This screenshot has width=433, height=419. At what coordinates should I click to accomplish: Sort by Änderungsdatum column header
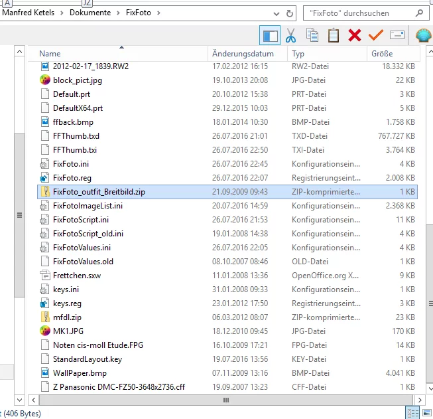click(247, 53)
